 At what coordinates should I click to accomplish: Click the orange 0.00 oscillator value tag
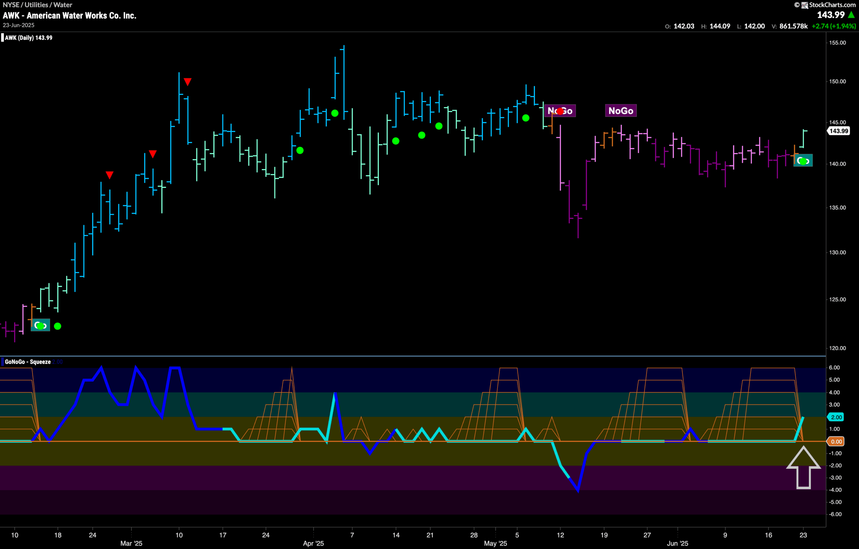[836, 442]
